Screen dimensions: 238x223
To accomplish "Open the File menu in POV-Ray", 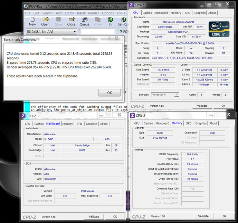I will click(x=28, y=13).
